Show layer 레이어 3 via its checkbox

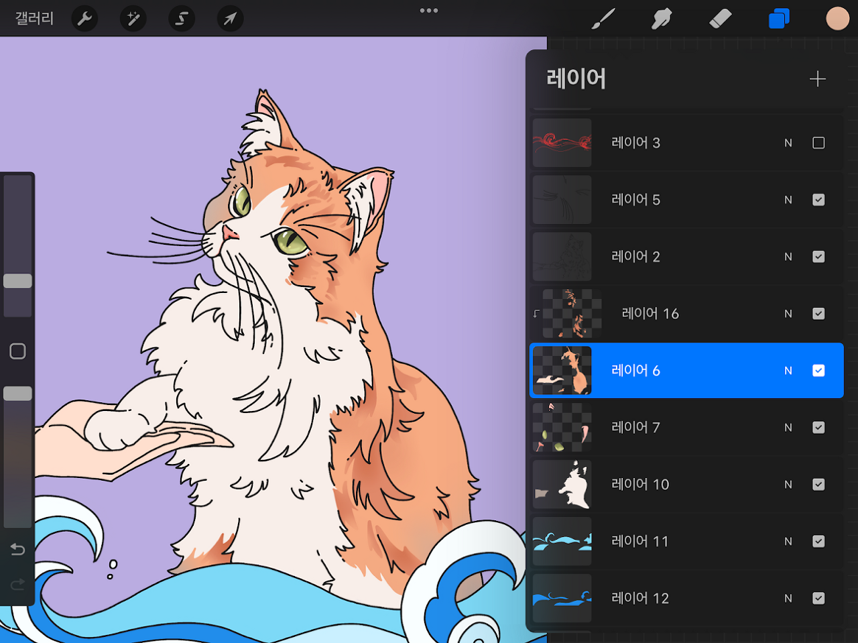pos(818,143)
